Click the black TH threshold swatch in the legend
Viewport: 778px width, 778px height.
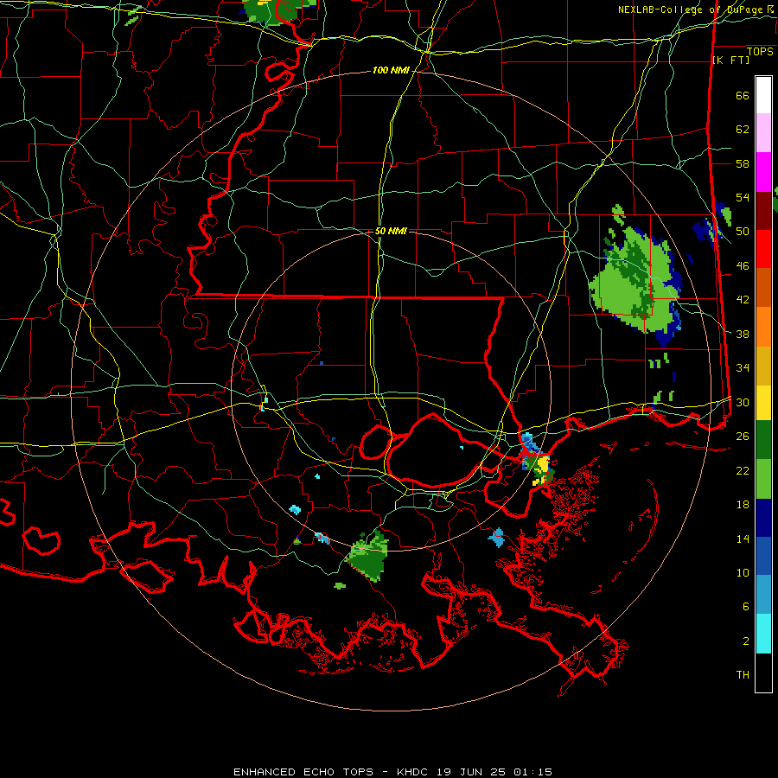(763, 673)
